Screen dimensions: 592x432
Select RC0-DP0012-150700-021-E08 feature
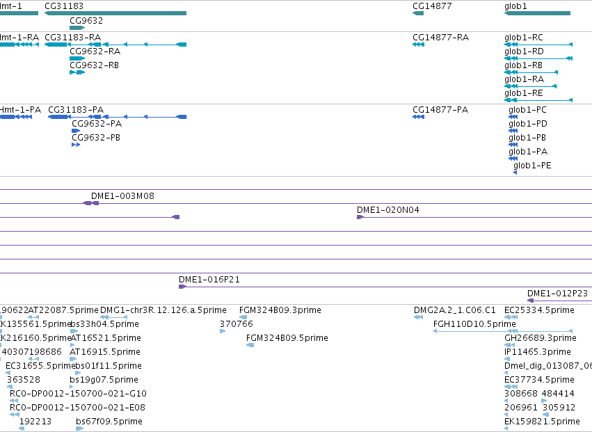pyautogui.click(x=15, y=415)
